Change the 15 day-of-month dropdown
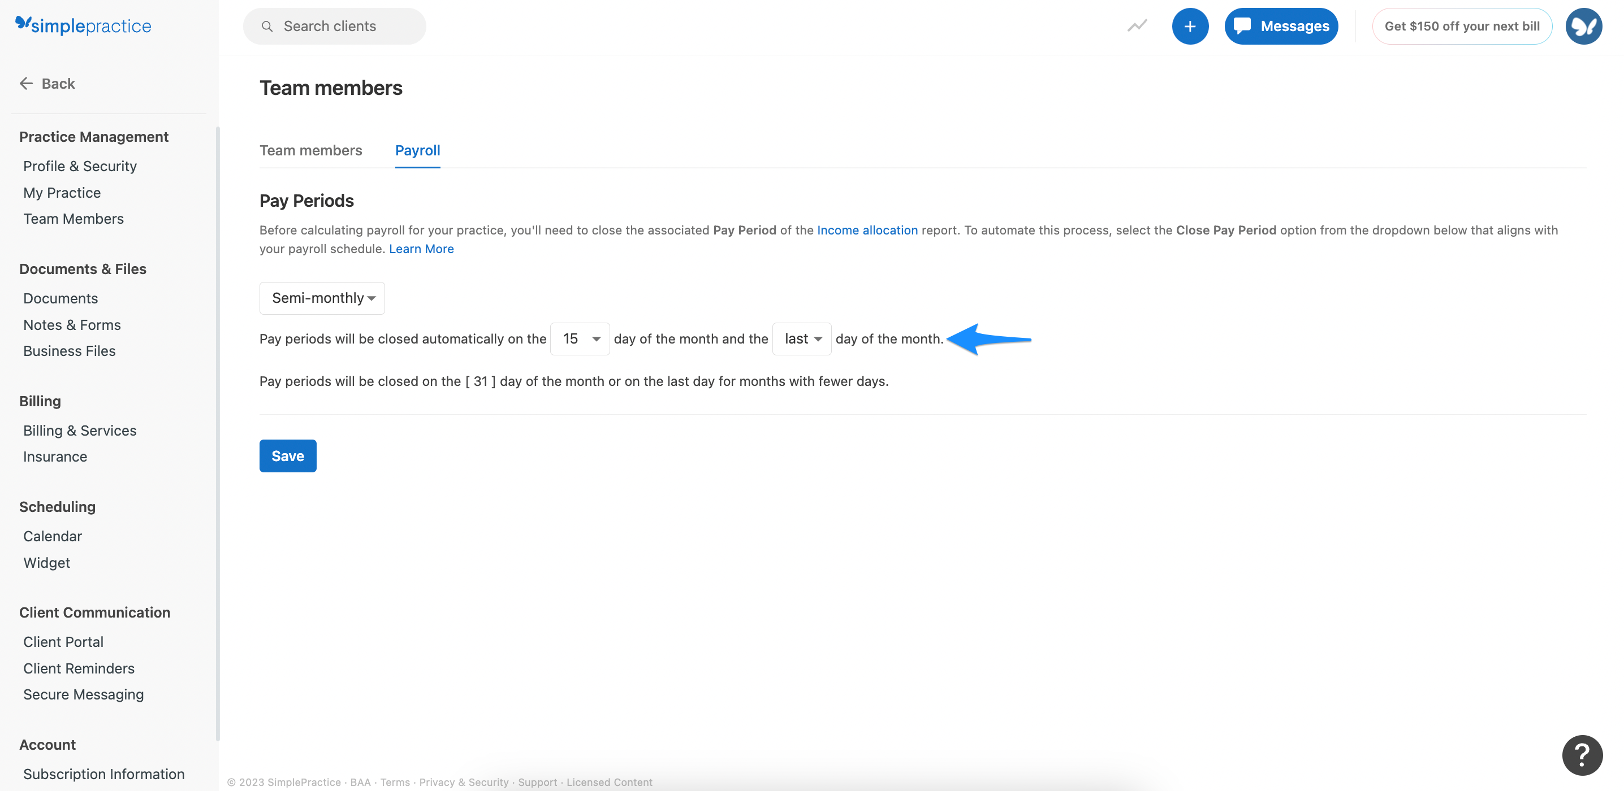 580,338
